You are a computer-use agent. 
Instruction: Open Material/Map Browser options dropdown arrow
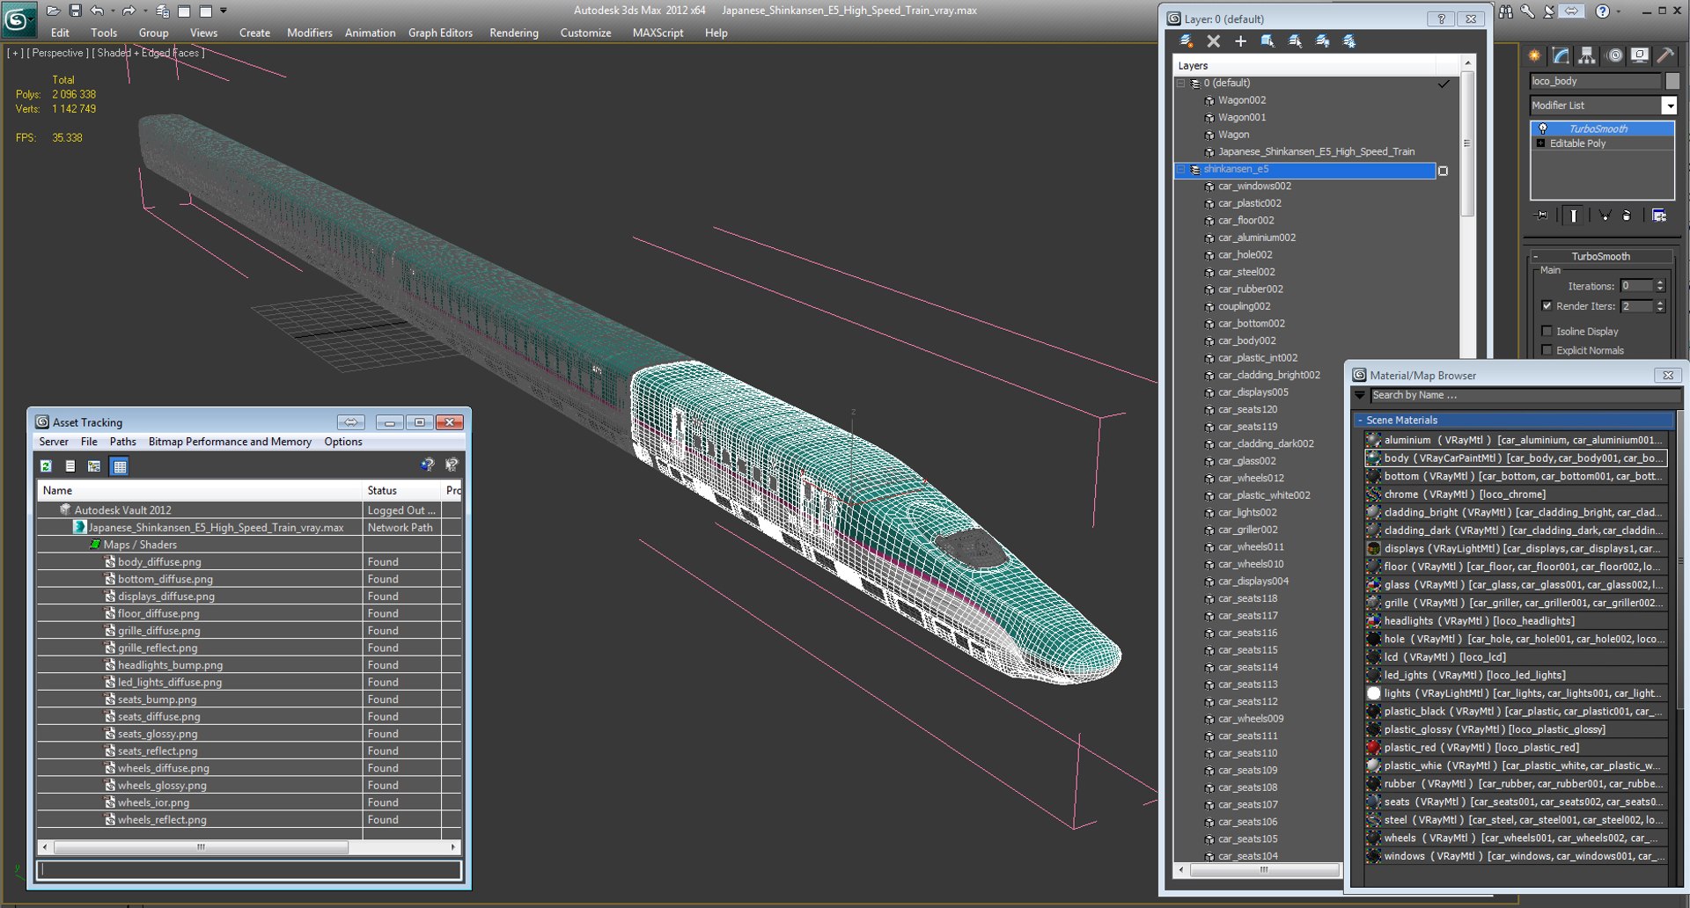pyautogui.click(x=1360, y=396)
